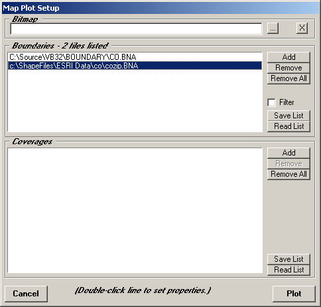The width and height of the screenshot is (321, 307).
Task: Click Remove All in the Coverages section
Action: 289,174
